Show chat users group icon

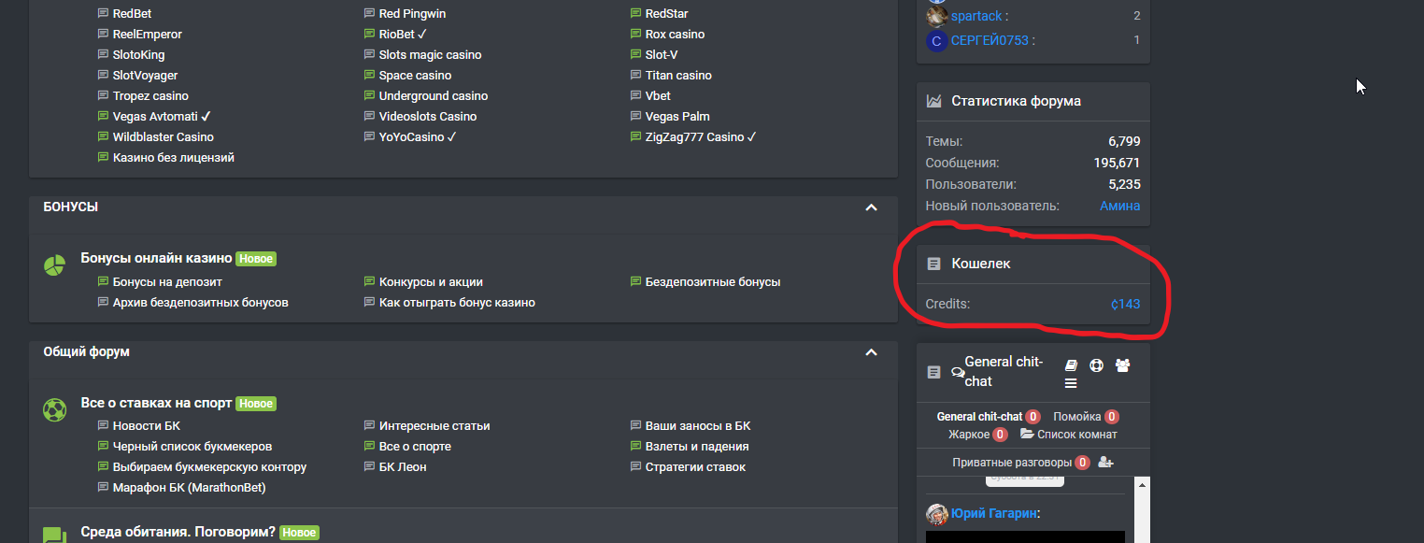[1122, 365]
